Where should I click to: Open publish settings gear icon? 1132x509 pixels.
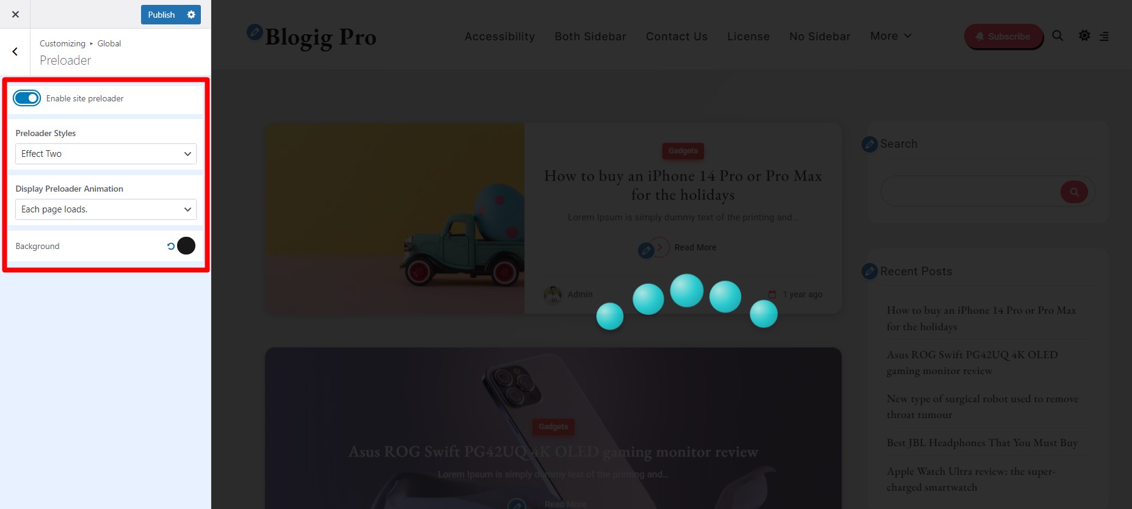[191, 15]
